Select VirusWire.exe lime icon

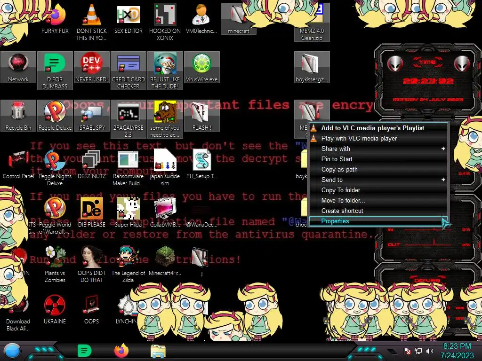pyautogui.click(x=201, y=67)
